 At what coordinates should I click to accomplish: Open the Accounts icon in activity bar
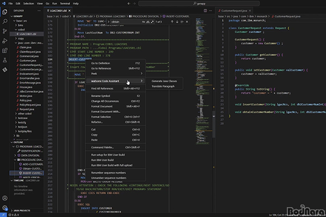click(x=4, y=198)
